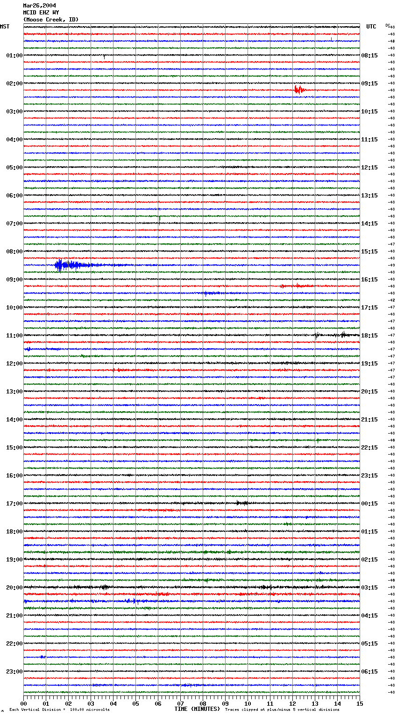This screenshot has width=397, height=716.
Task: Click the 13:15 UTC time label
Action: (x=369, y=196)
